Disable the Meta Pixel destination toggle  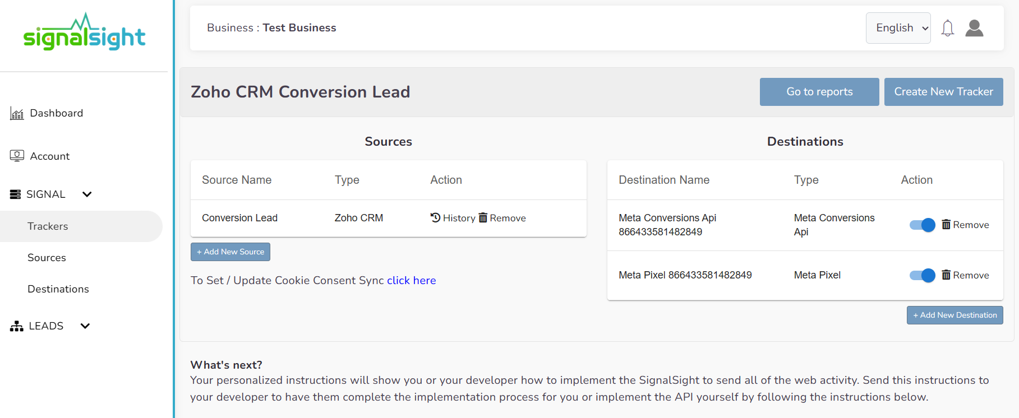point(923,275)
